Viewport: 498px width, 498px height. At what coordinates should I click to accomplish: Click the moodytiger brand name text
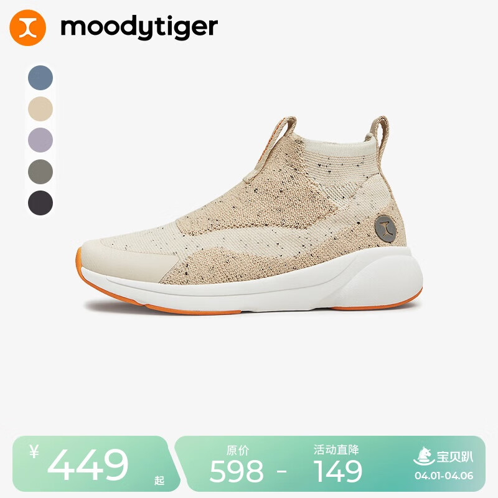139,27
